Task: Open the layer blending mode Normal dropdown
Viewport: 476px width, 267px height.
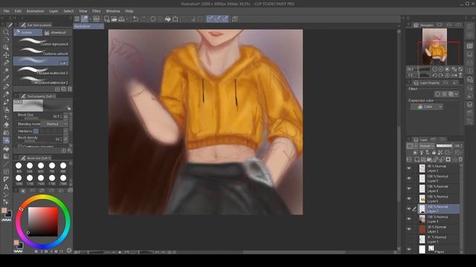Action: (x=426, y=146)
